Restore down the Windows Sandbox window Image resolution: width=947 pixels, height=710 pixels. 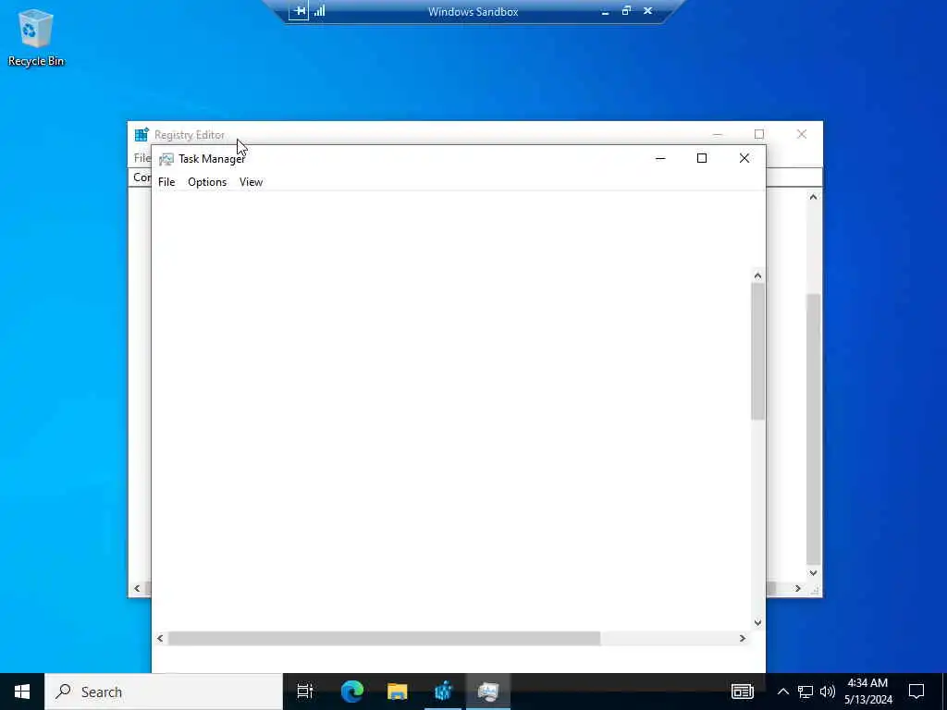[x=626, y=10]
